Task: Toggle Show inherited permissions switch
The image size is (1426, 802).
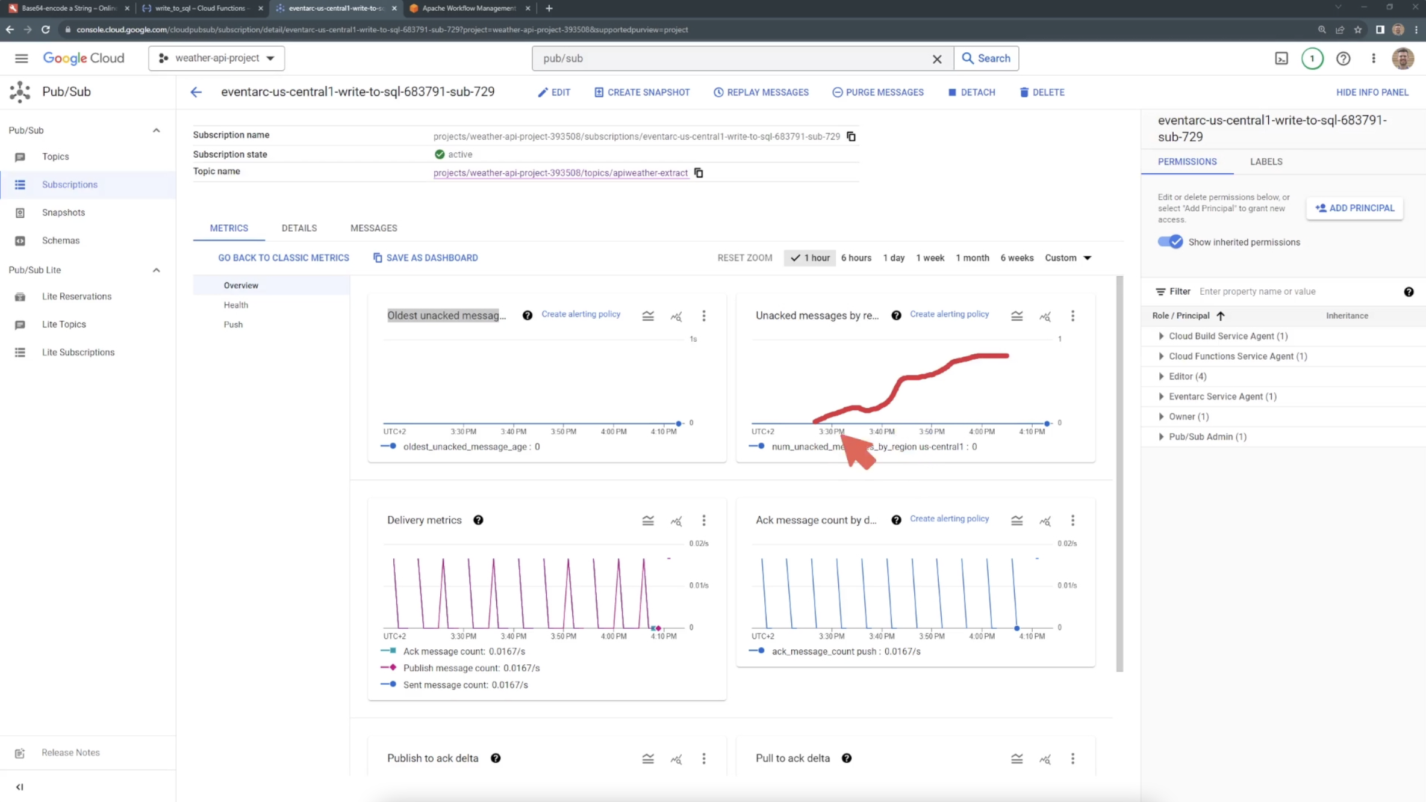Action: [x=1170, y=242]
